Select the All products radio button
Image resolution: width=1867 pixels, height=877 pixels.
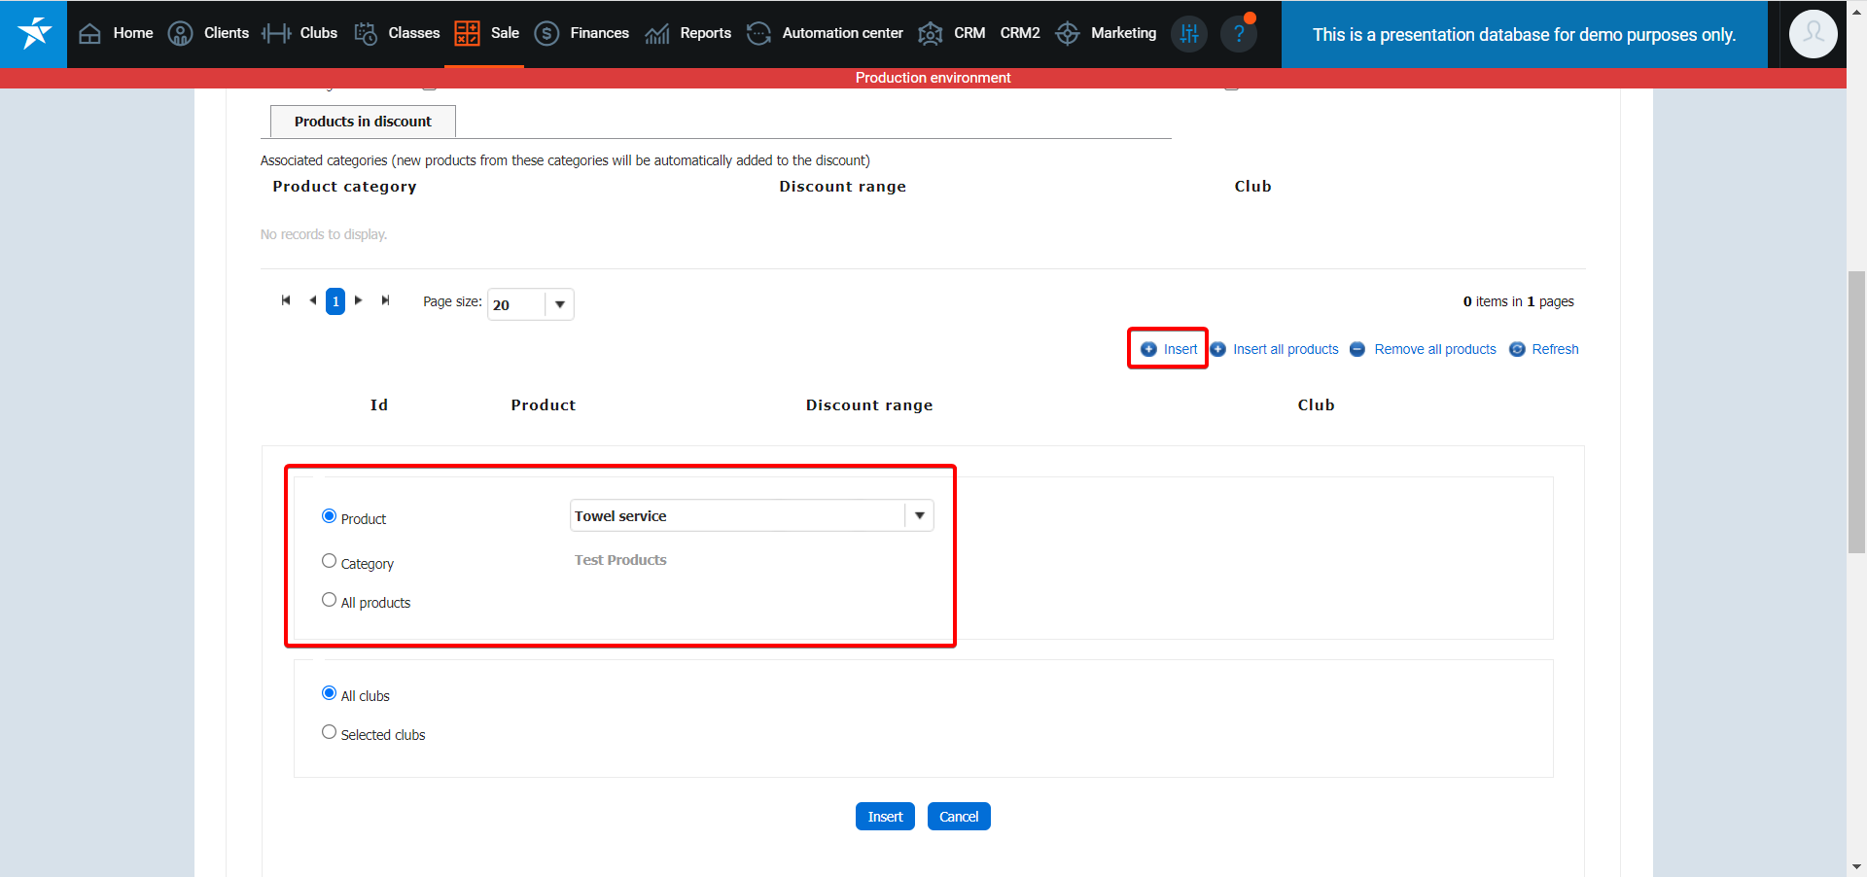coord(329,600)
